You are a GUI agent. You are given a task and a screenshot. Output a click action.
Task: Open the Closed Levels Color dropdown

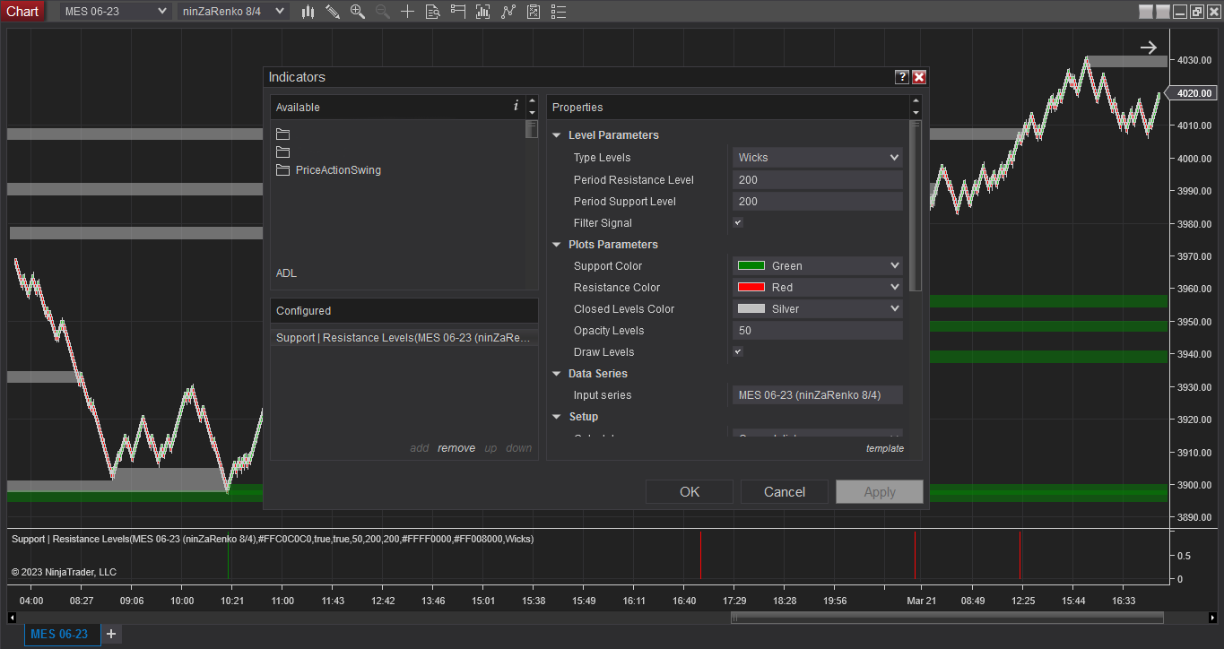[817, 308]
